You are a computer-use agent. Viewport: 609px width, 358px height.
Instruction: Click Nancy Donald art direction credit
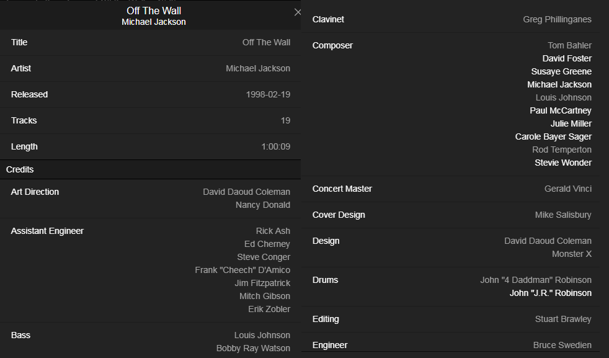pos(263,205)
